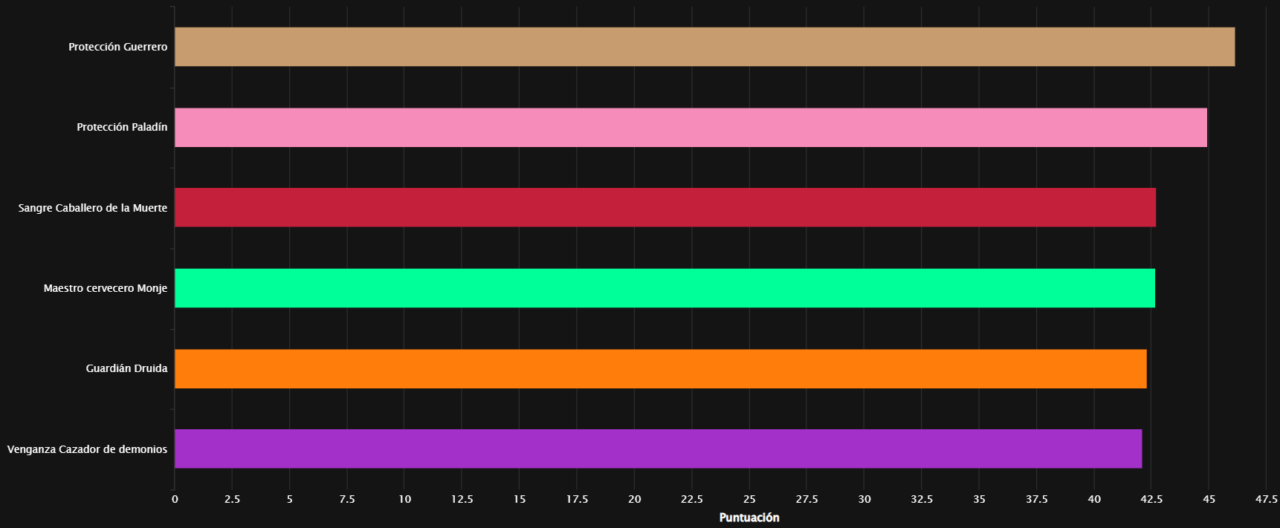Select the 25 tick label on x-axis

[749, 499]
